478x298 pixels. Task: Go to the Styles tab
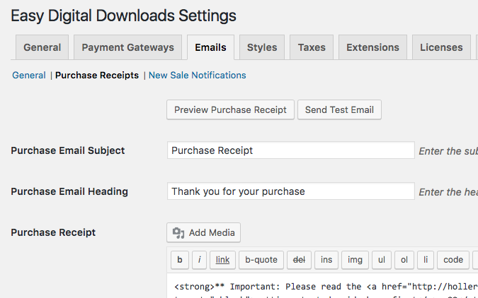(262, 47)
